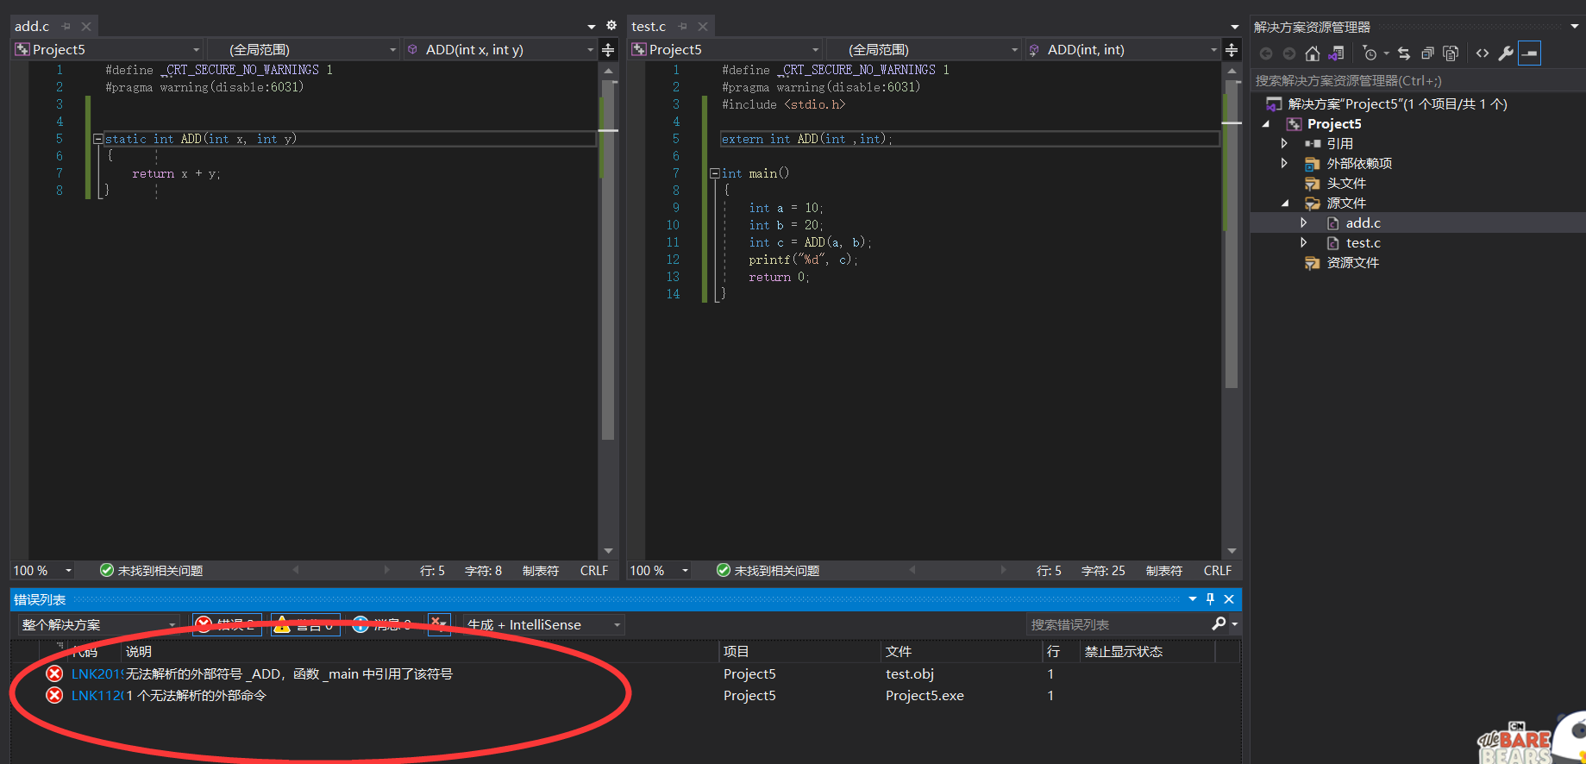
Task: Expand the 外部依赖项 node
Action: (x=1284, y=163)
